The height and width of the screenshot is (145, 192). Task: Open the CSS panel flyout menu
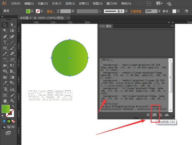pos(172,26)
